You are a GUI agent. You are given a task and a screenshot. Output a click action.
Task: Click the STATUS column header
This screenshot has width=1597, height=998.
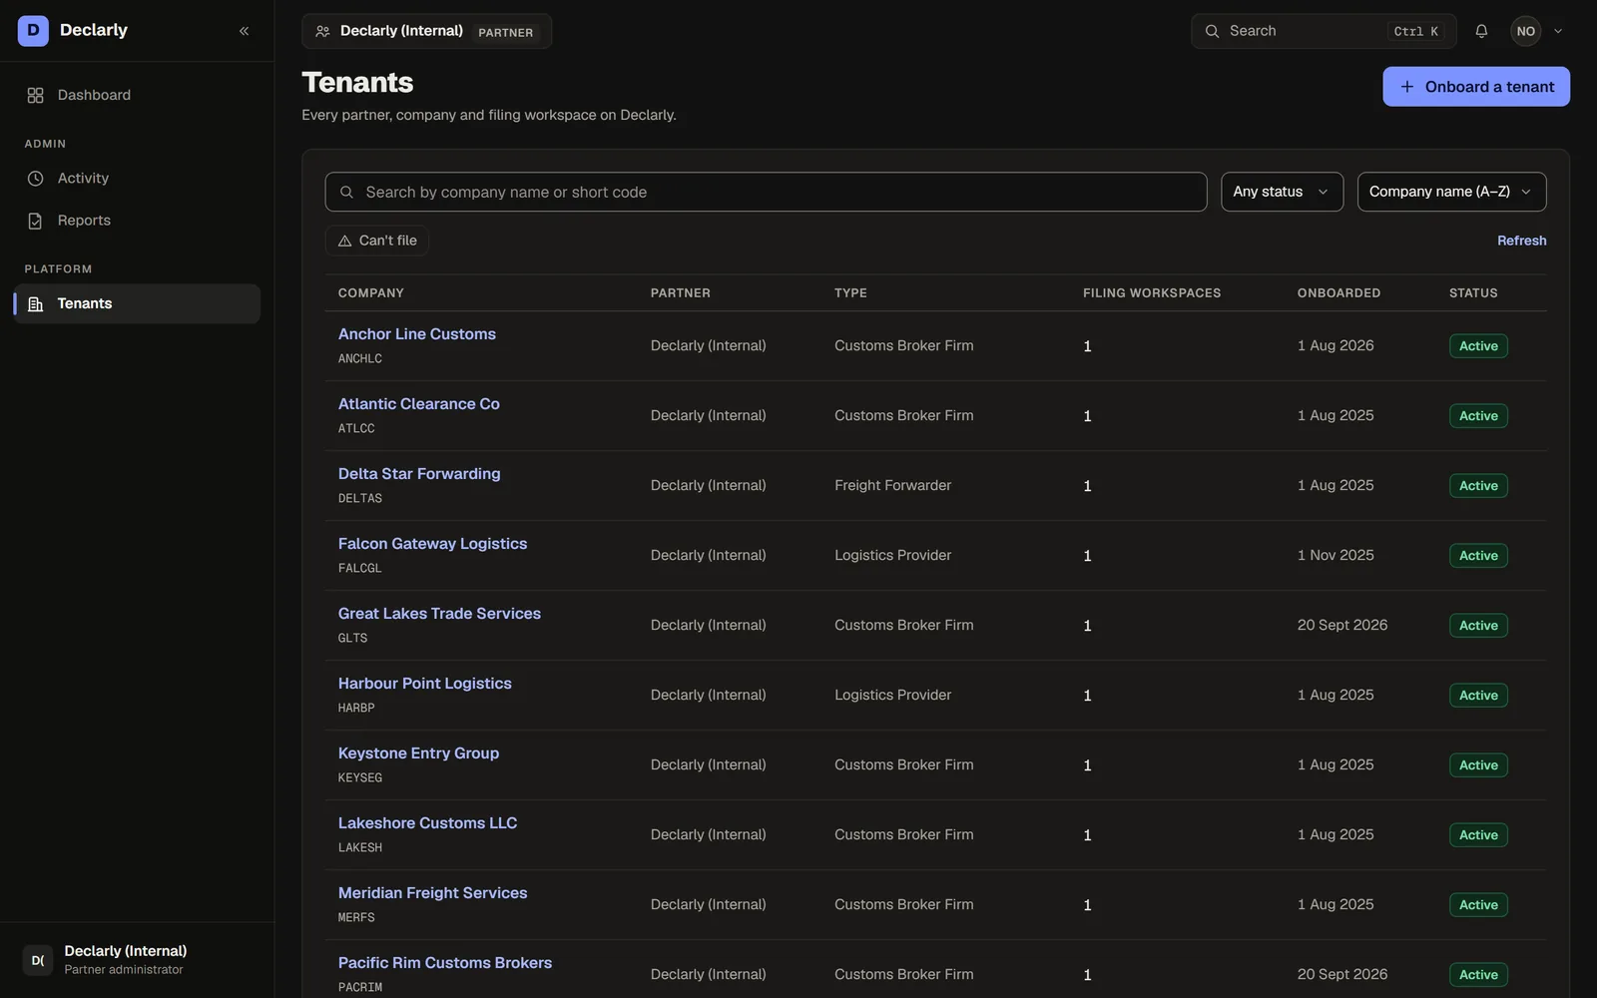tap(1473, 293)
